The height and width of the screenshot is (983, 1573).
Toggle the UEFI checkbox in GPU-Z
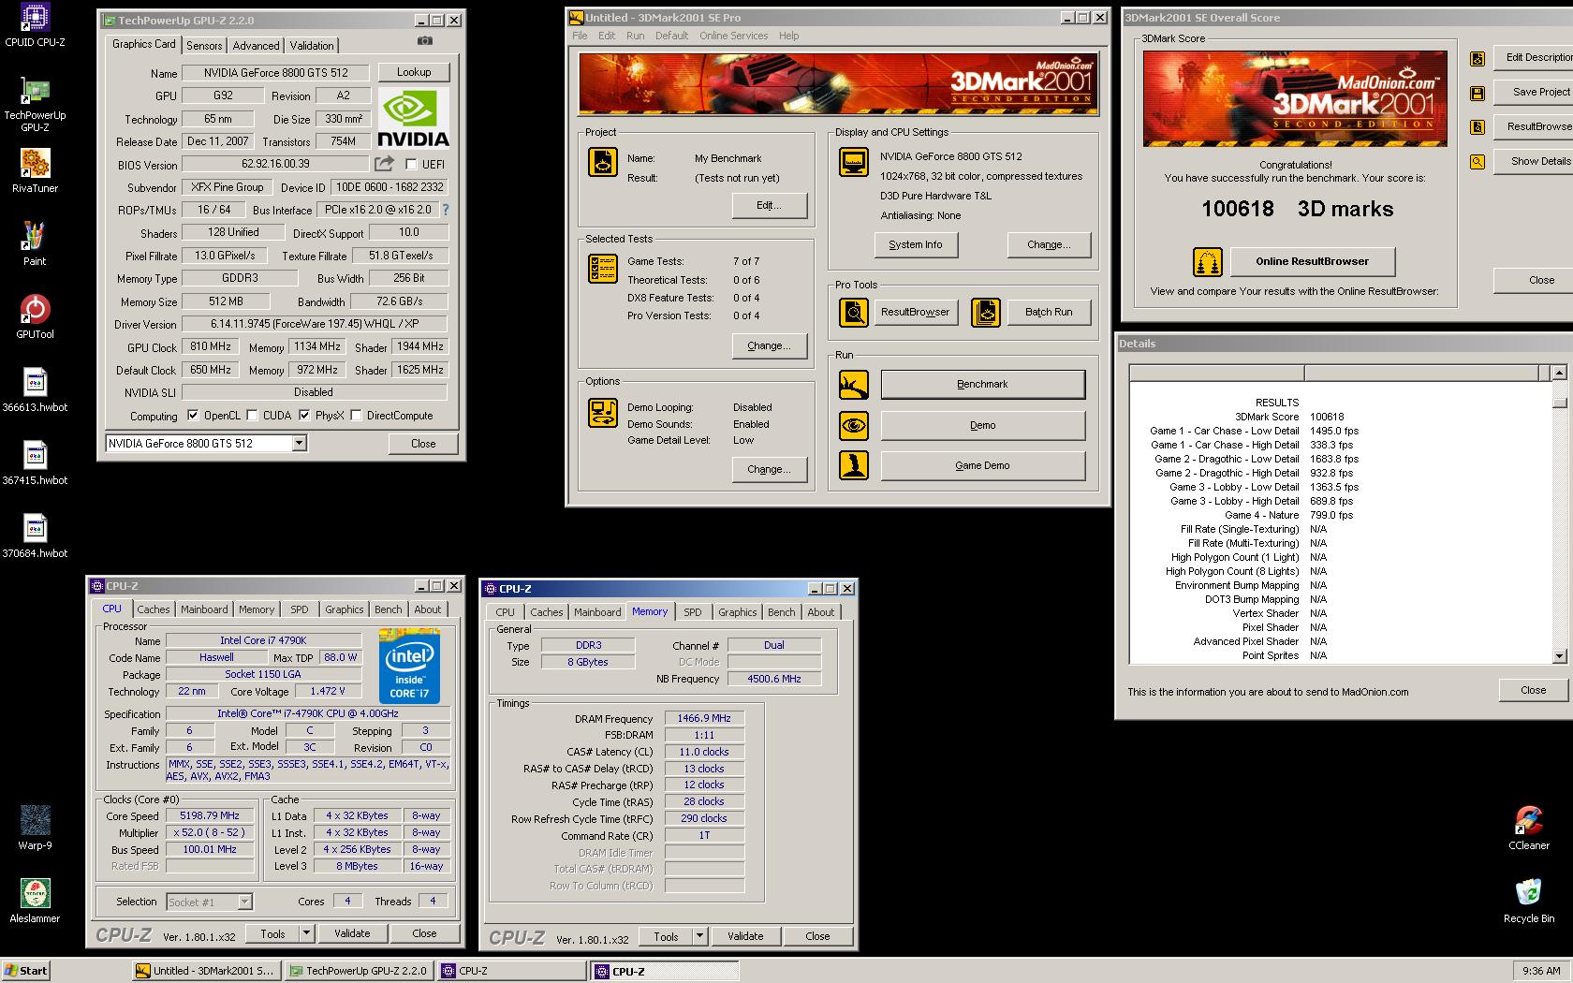click(410, 164)
